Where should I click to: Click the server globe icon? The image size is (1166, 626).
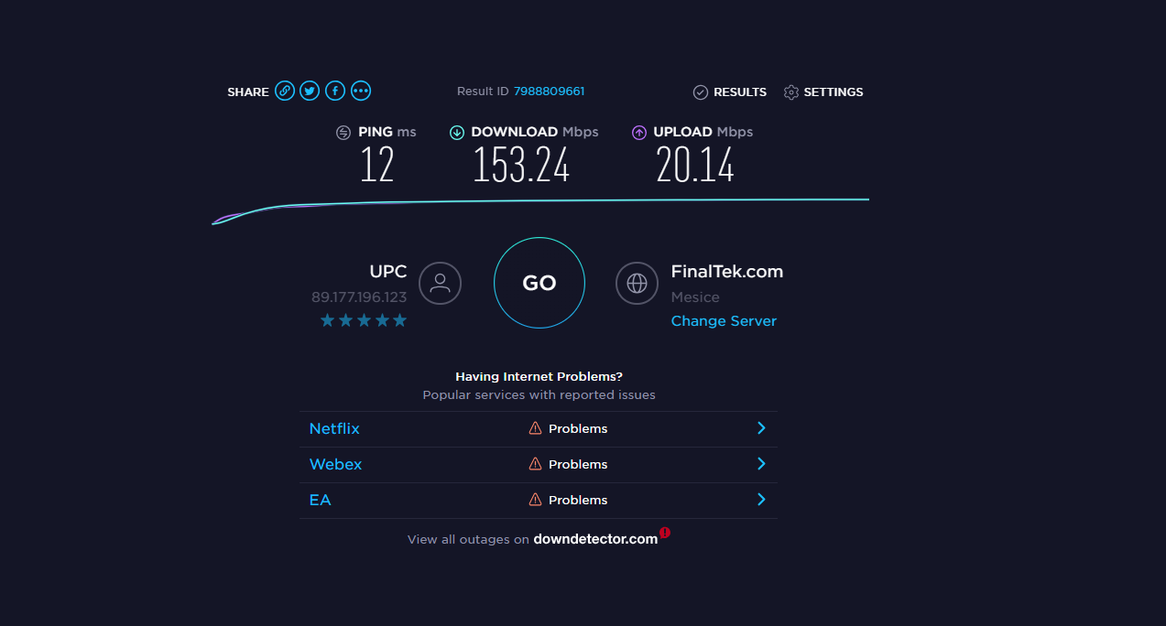(637, 283)
